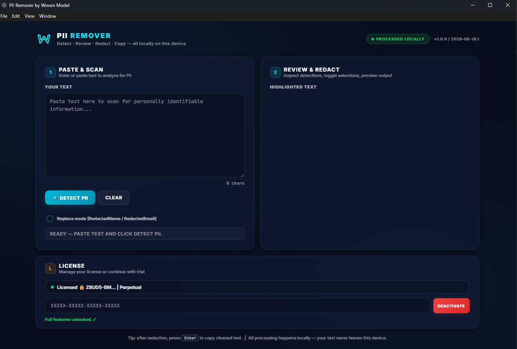Click into the Your Text input area
Image resolution: width=517 pixels, height=349 pixels.
click(145, 135)
